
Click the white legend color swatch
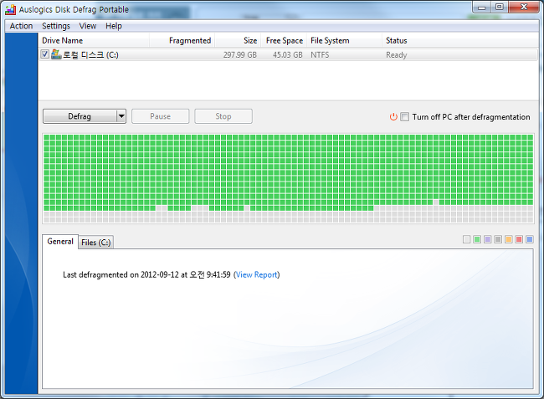tap(467, 239)
